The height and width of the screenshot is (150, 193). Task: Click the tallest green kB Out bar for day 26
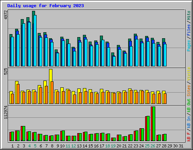[154, 124]
